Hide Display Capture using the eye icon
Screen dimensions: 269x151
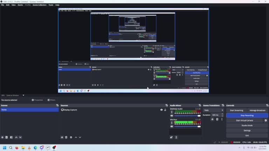coord(161,110)
